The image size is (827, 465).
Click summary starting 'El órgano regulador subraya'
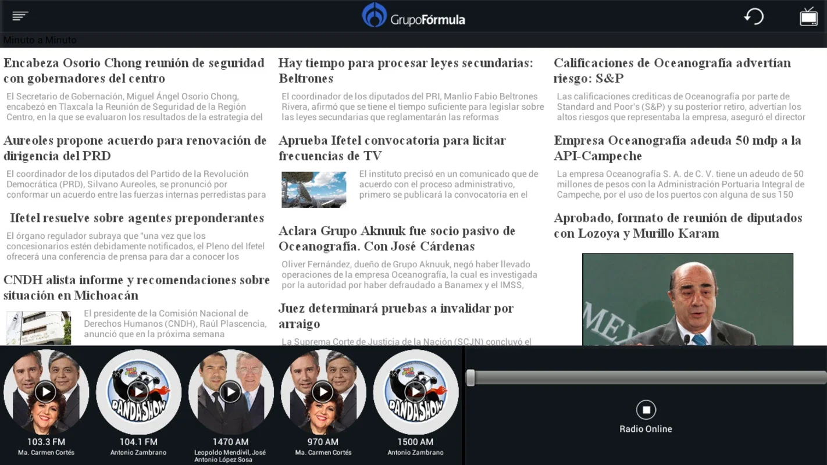point(135,246)
